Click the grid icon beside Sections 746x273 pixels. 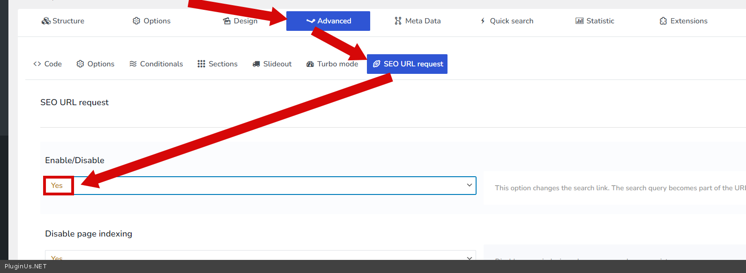pyautogui.click(x=201, y=64)
